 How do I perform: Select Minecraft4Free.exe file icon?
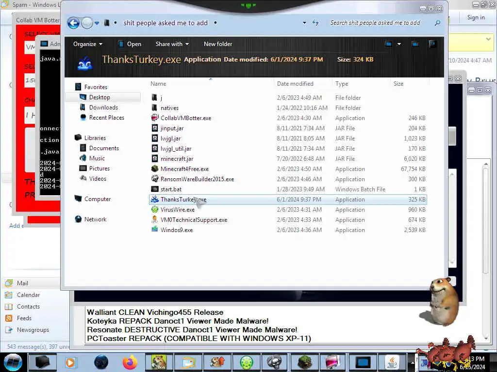pos(155,169)
